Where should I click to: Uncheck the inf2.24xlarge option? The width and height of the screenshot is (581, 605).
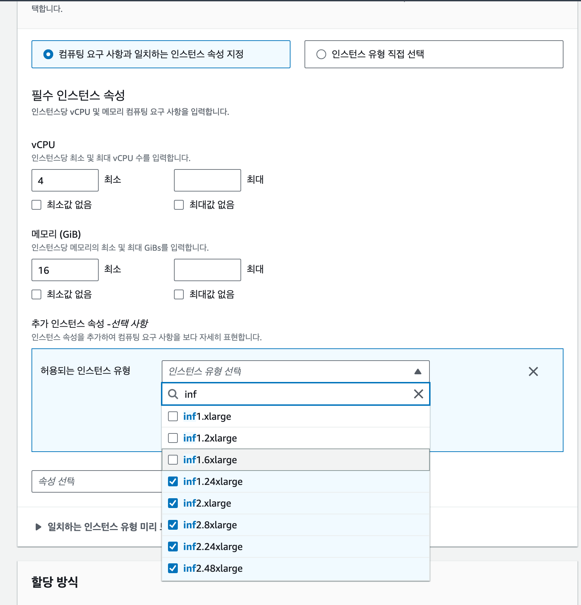[295, 547]
